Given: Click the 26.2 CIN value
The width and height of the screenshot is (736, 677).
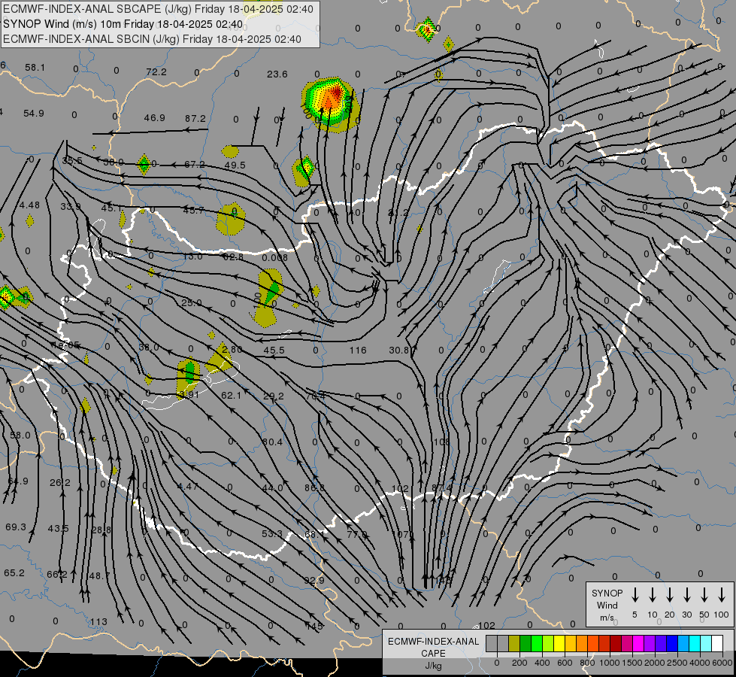Looking at the screenshot, I should [60, 482].
